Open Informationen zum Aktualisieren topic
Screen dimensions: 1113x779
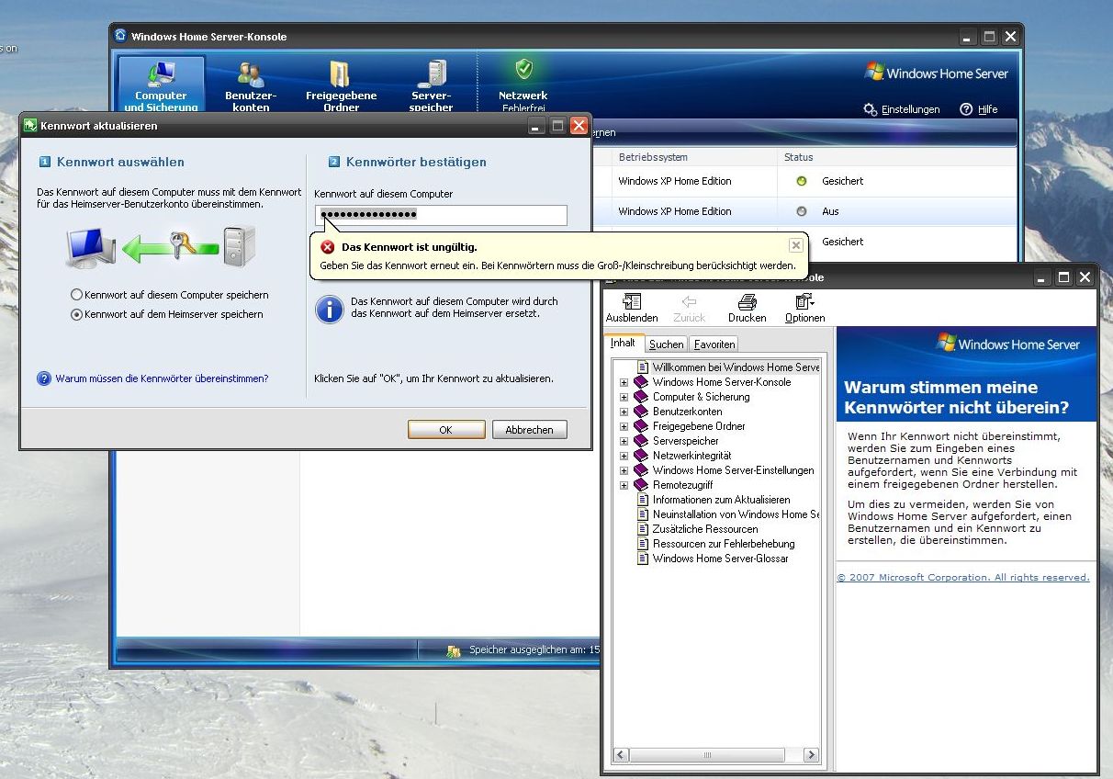coord(713,500)
